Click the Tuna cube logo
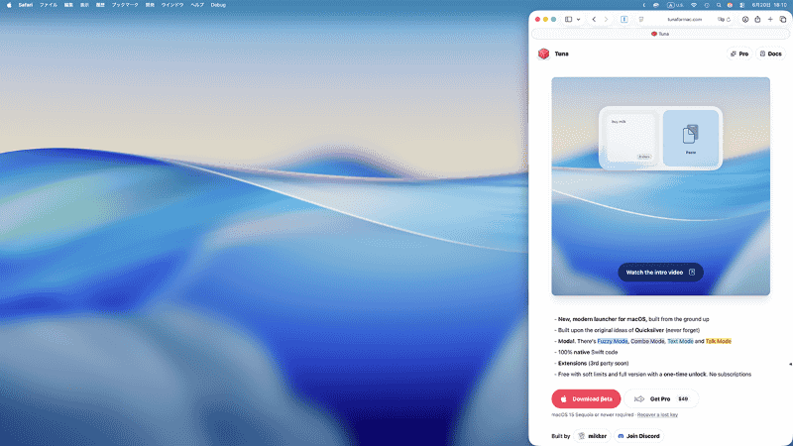 543,54
